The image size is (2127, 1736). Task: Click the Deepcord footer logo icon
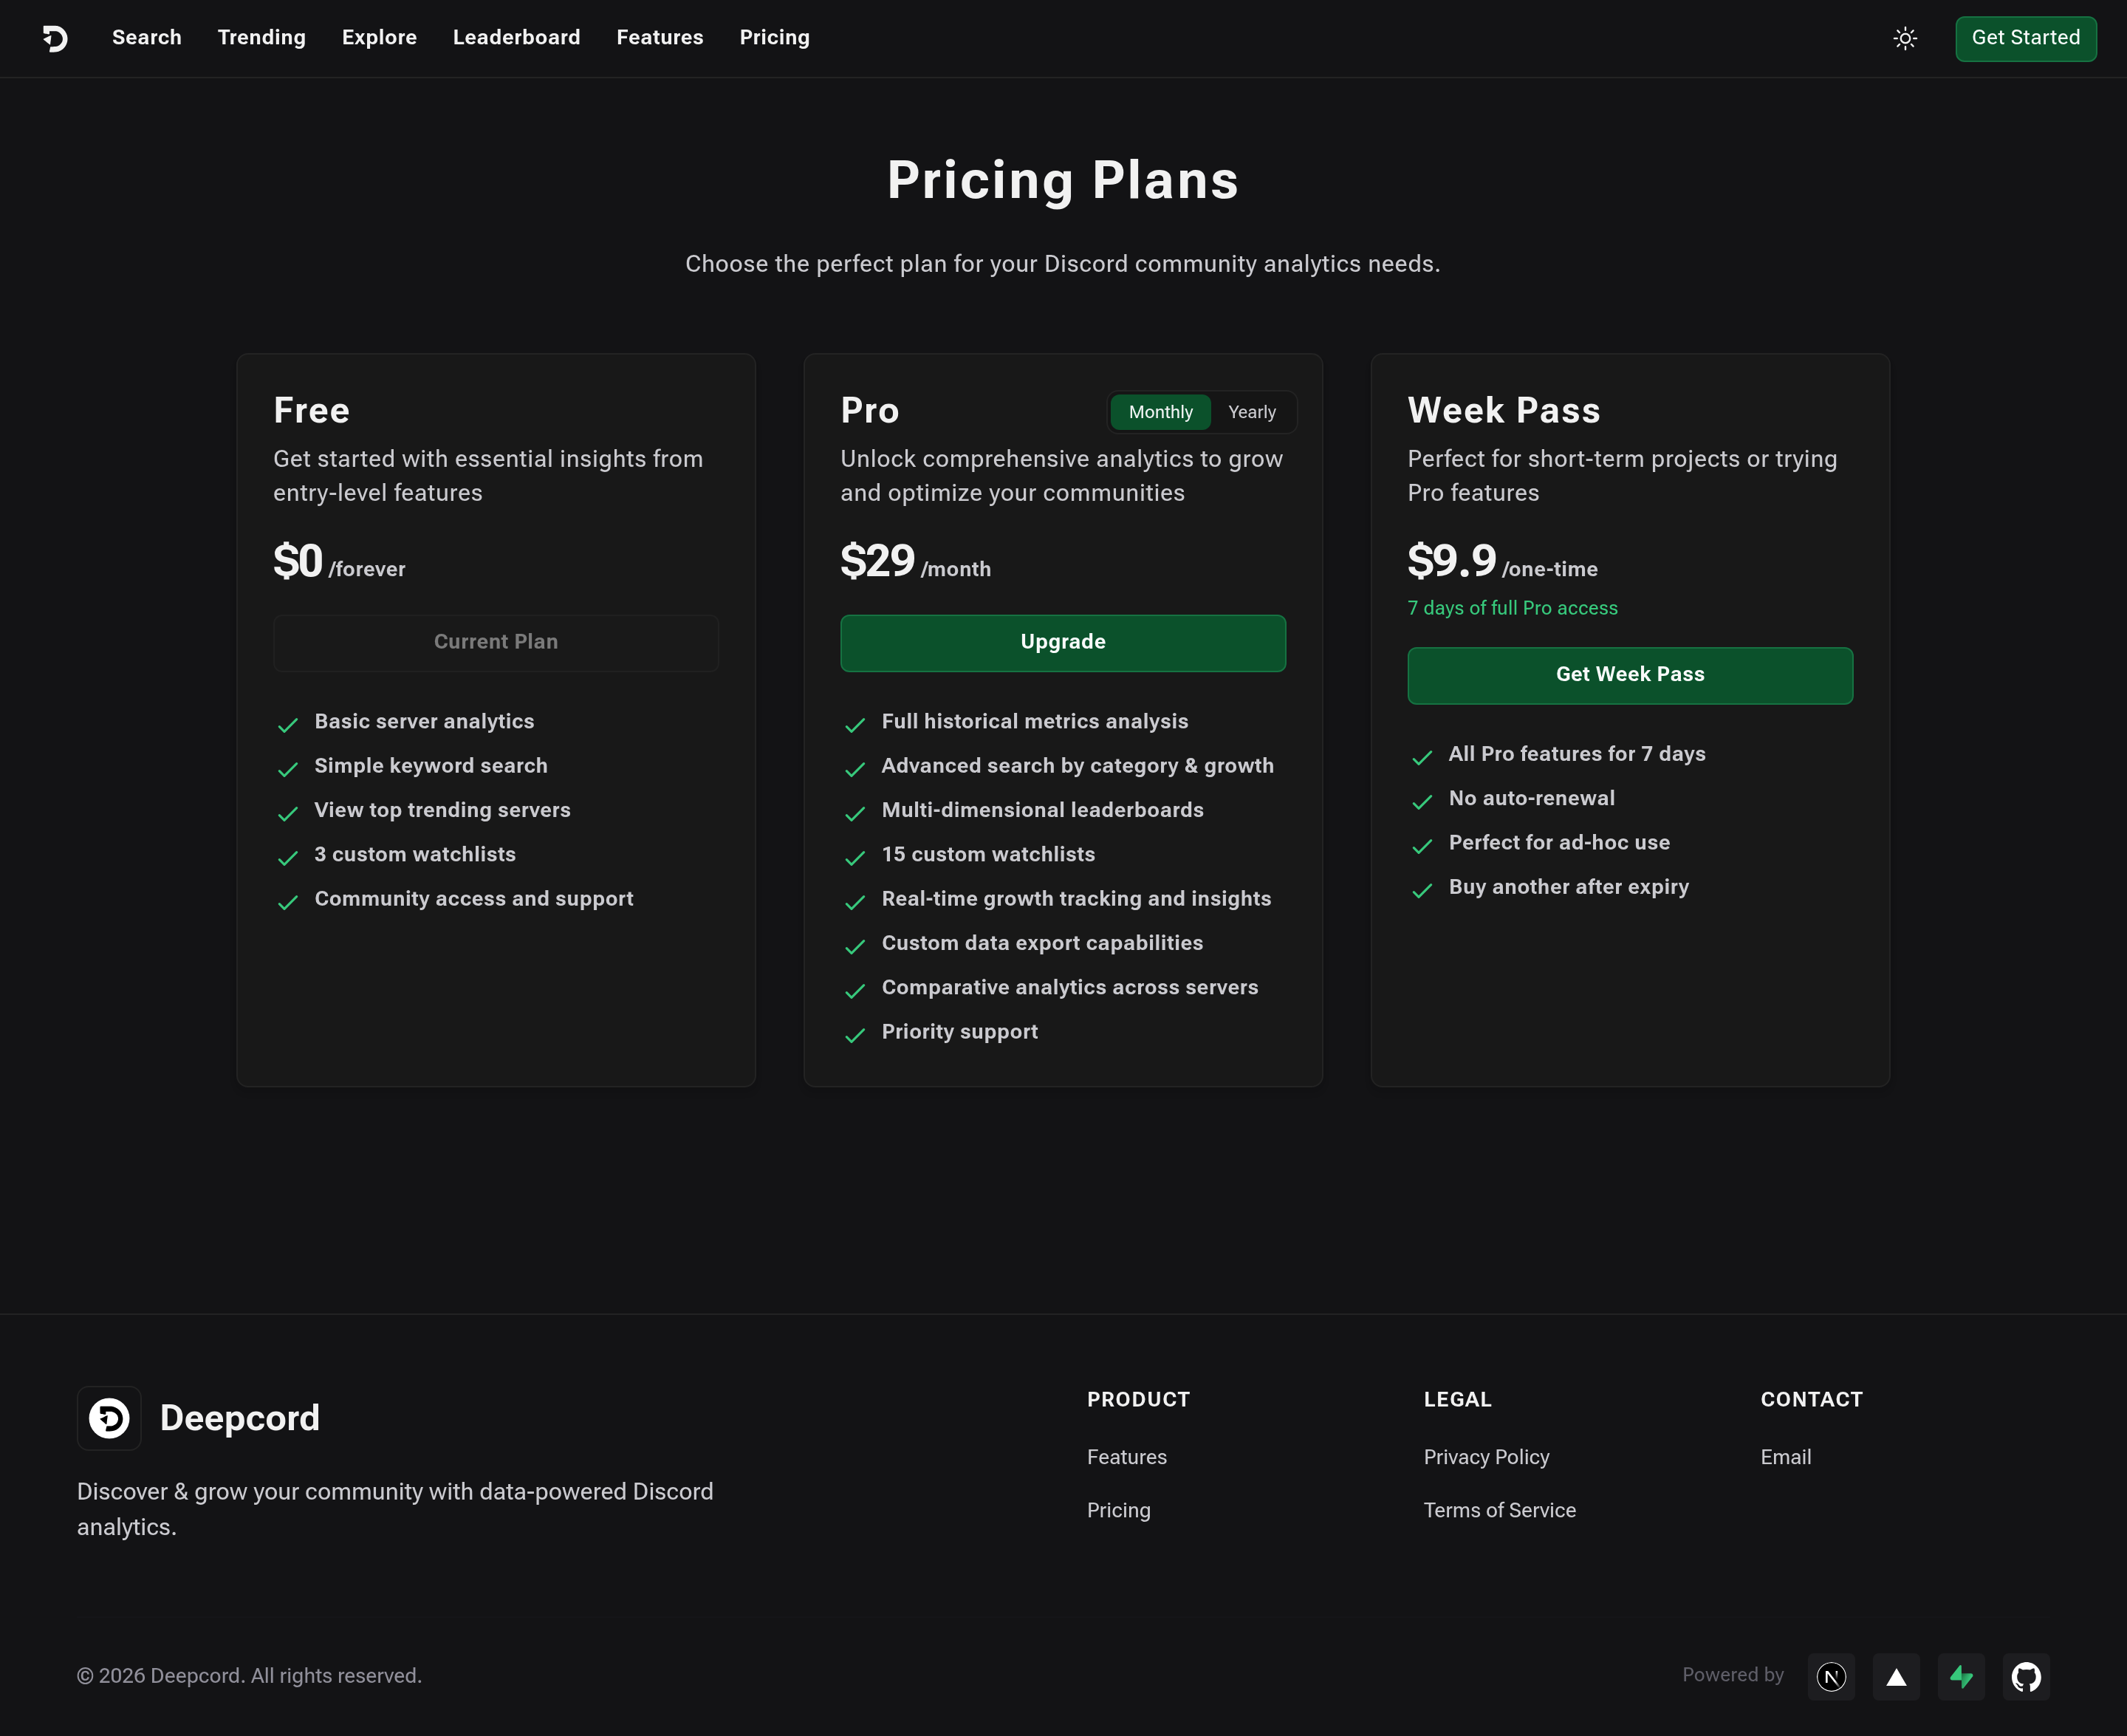(x=109, y=1418)
